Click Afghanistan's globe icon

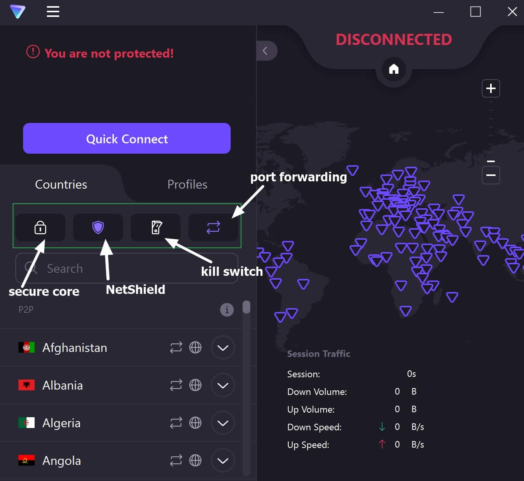point(195,348)
